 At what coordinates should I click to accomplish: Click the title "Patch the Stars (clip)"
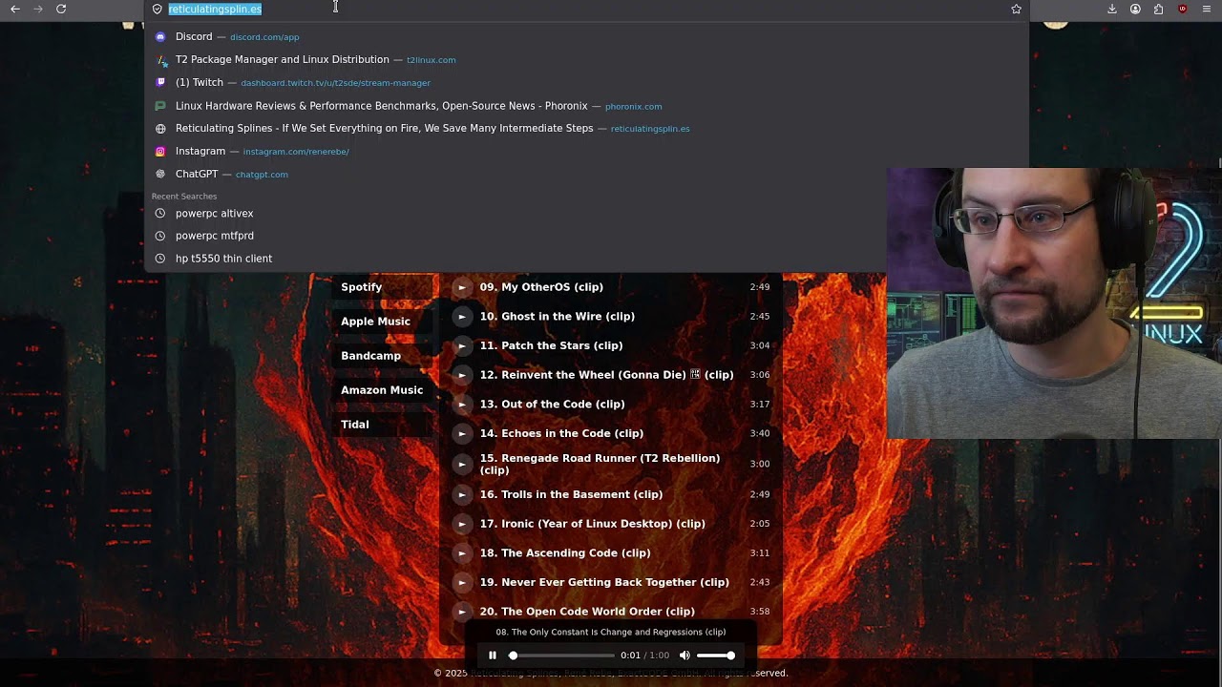pos(562,345)
